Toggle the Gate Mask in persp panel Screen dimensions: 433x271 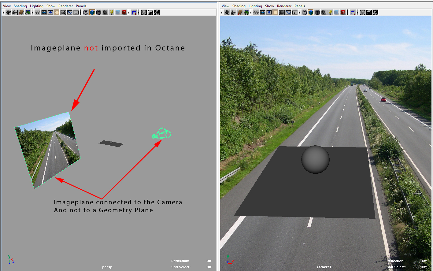coord(57,13)
